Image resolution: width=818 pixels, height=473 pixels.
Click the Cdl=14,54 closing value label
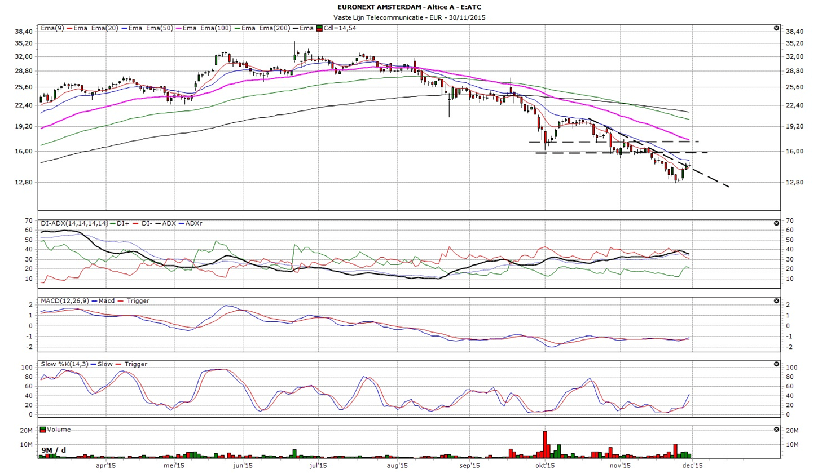tap(340, 28)
